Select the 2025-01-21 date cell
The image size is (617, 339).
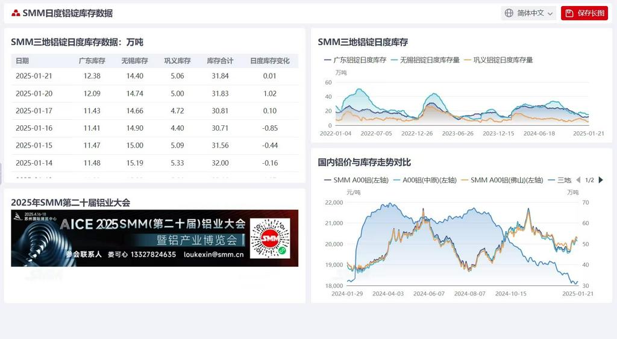pyautogui.click(x=34, y=76)
